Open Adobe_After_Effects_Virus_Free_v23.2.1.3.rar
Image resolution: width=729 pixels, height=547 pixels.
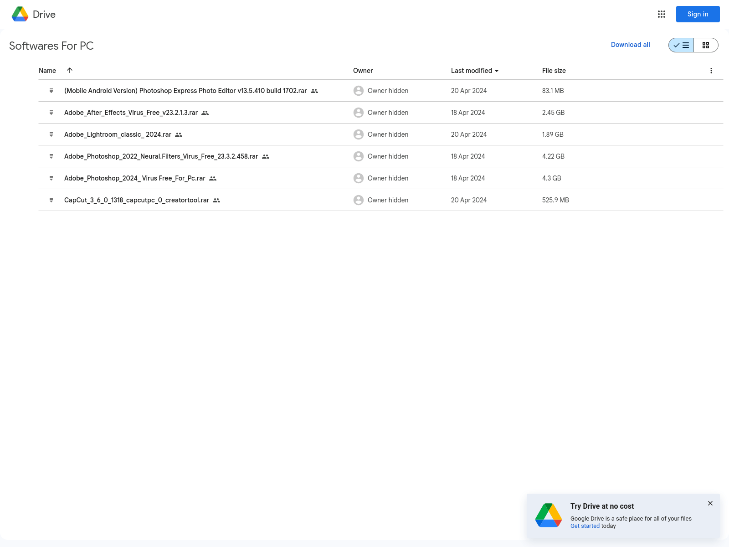click(131, 113)
